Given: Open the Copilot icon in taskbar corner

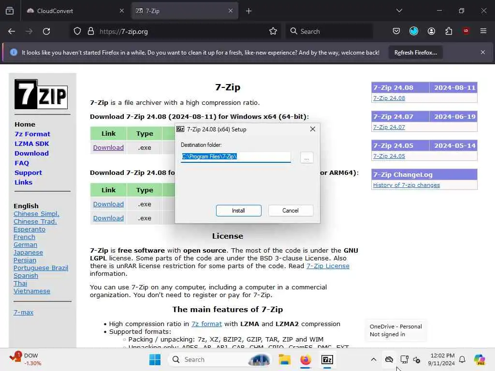Looking at the screenshot, I should [x=480, y=359].
